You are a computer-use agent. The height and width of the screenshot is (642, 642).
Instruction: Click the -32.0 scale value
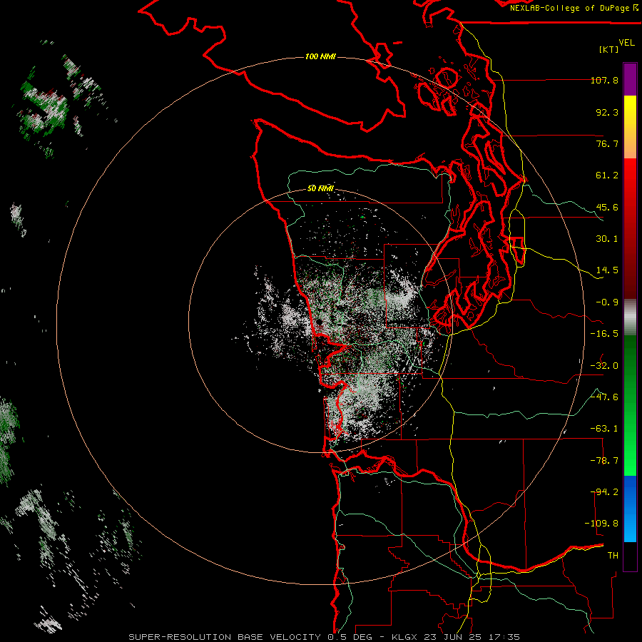604,366
